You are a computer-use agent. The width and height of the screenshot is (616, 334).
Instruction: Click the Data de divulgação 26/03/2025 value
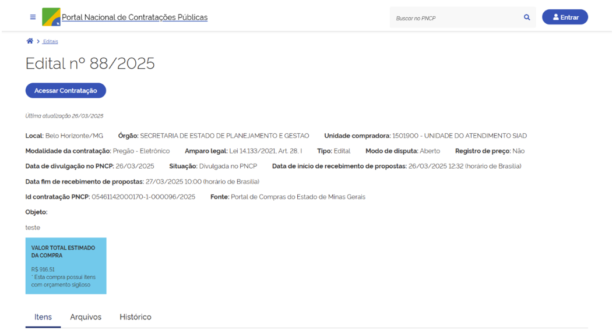pos(135,166)
